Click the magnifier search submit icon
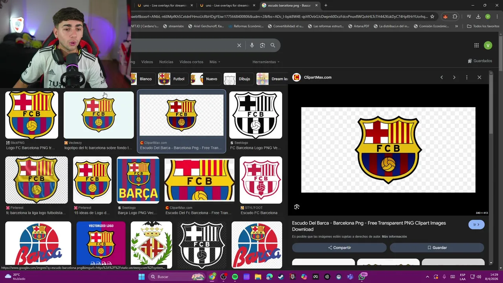The height and width of the screenshot is (283, 503). pyautogui.click(x=273, y=45)
